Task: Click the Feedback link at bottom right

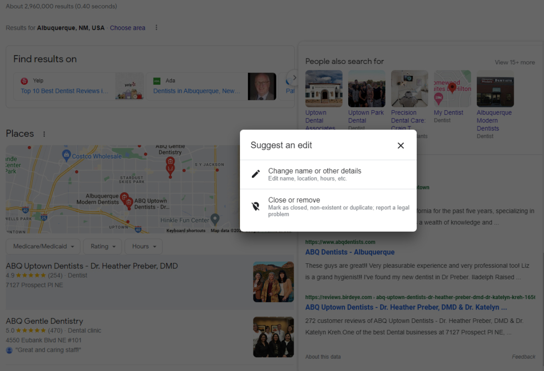Action: point(523,357)
